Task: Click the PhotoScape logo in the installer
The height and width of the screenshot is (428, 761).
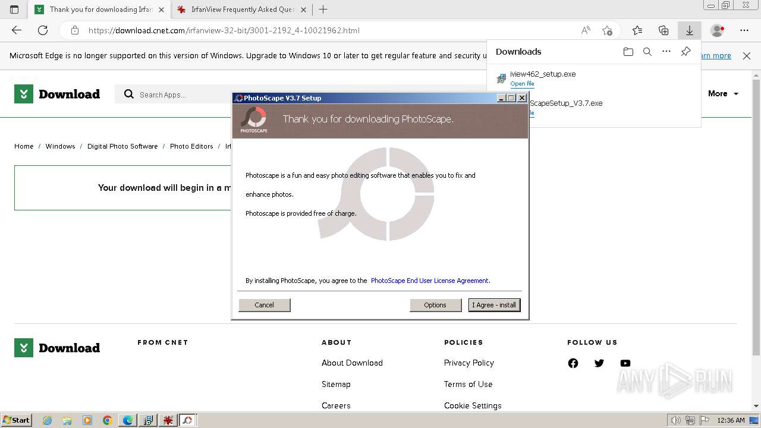Action: tap(254, 120)
